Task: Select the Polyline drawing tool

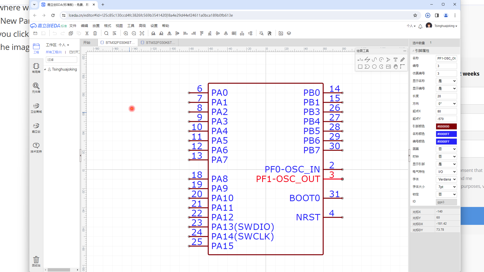Action: pos(367,60)
